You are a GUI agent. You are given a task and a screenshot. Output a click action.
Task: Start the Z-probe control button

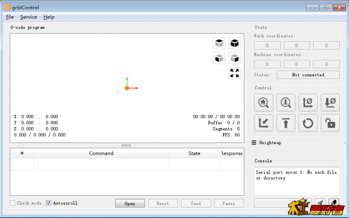[286, 103]
